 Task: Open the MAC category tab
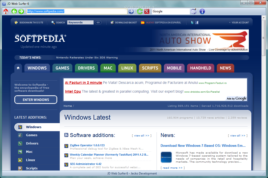tap(108, 68)
